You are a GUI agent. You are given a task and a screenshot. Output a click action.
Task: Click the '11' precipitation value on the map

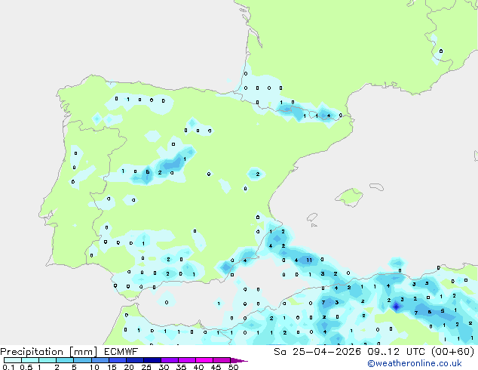309,260
